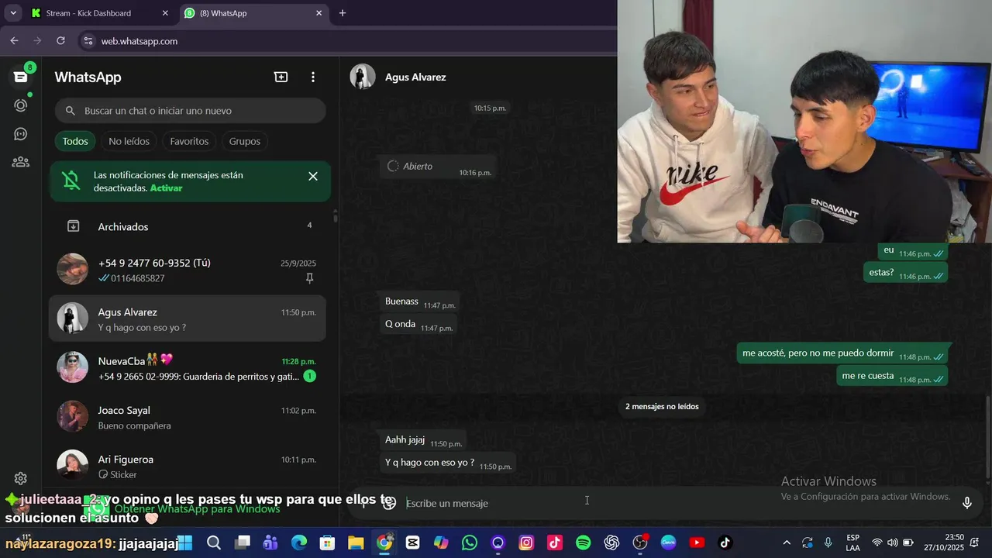Open the Joaco Sayal chat
992x558 pixels.
pyautogui.click(x=188, y=417)
